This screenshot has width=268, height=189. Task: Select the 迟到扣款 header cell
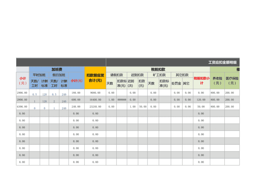tap(137, 75)
